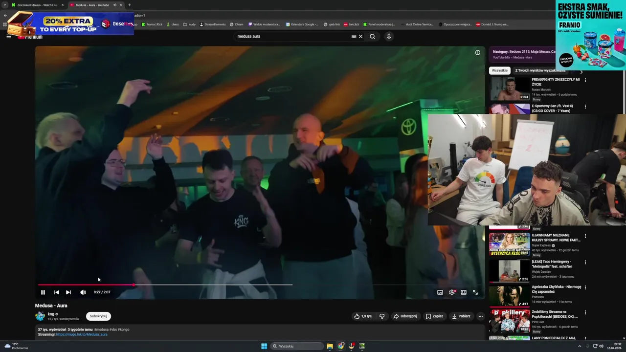Select the Z Twoich wyników wyszukiwania chip
The image size is (626, 352).
click(540, 70)
